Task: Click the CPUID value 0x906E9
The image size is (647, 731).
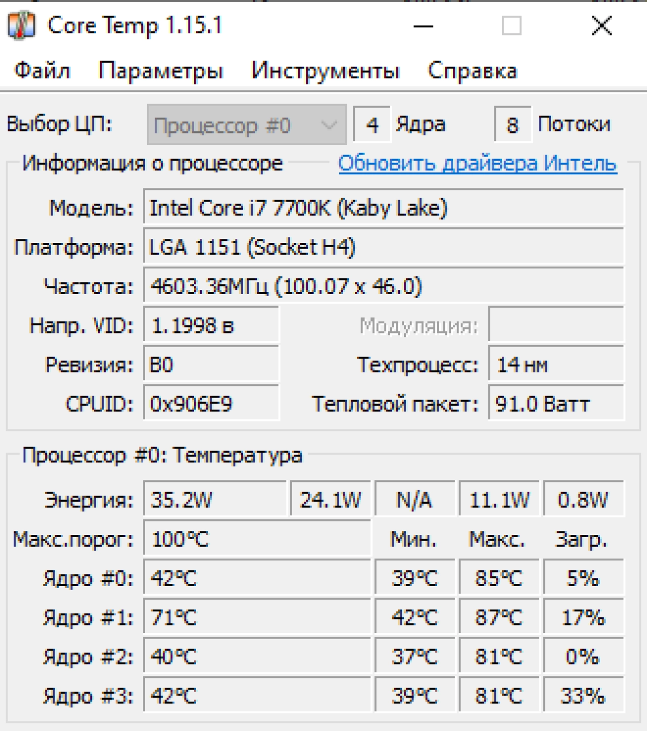Action: click(x=211, y=403)
